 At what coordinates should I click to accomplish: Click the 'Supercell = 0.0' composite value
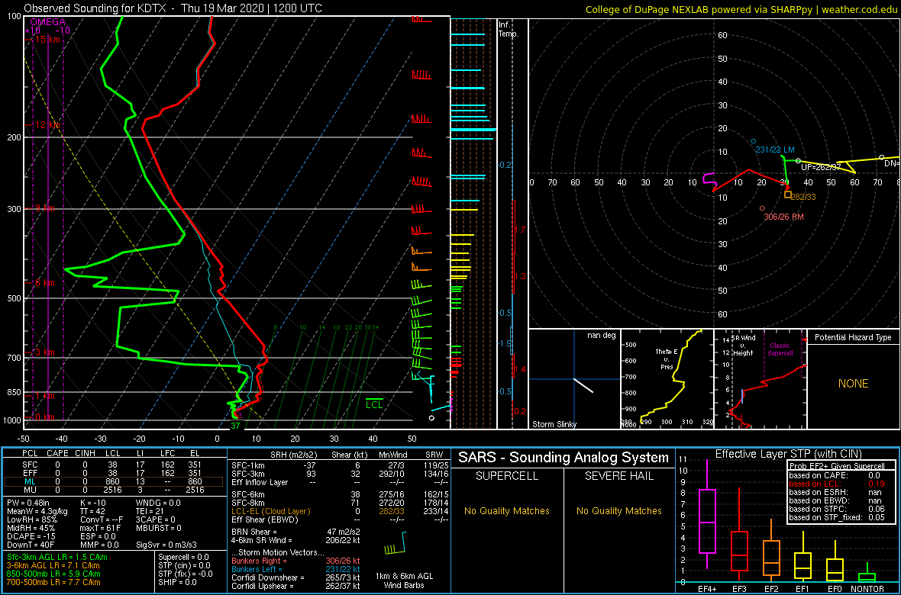[x=184, y=557]
